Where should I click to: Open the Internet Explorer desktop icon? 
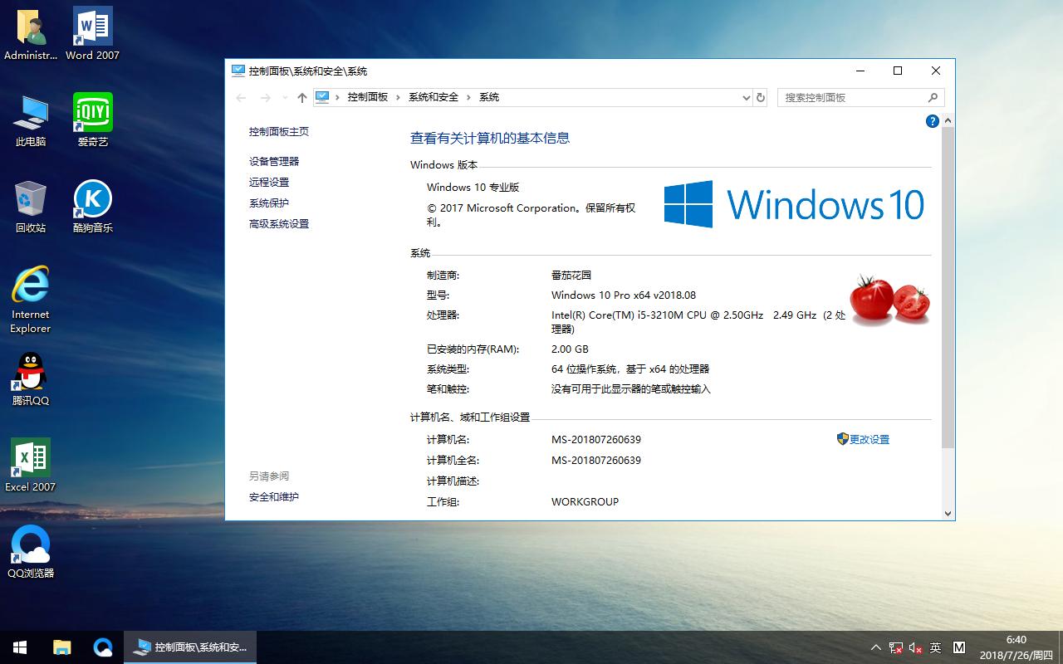31,300
